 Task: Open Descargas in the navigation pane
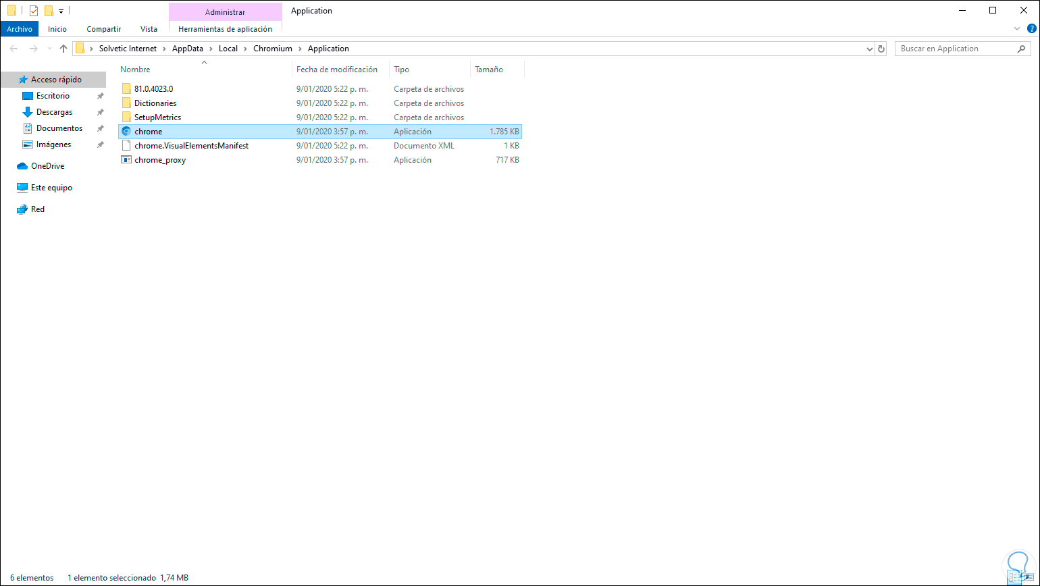click(53, 112)
